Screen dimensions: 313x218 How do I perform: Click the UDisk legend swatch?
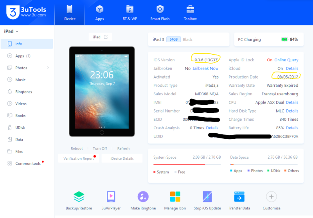click(x=268, y=171)
